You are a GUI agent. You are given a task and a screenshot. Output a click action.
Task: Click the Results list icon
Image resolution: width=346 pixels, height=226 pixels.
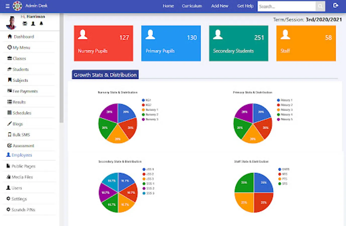pos(10,102)
